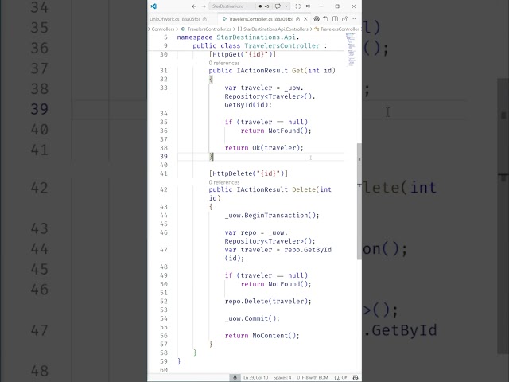Viewport: 509px width, 382px height.
Task: Click the VS Code logo icon
Action: pos(153,6)
